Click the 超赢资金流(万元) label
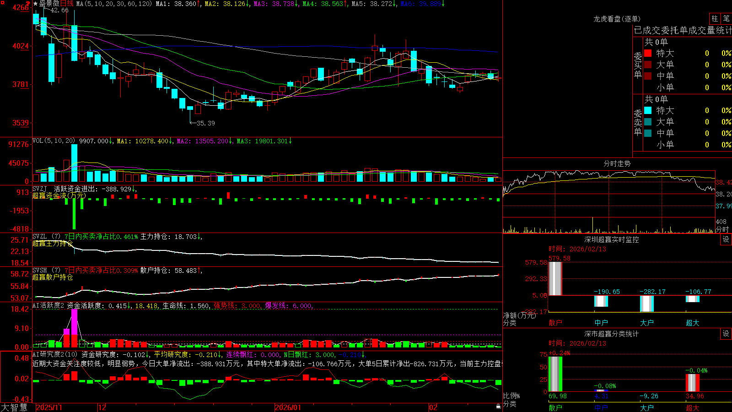Viewport: 732px width, 412px height. (x=59, y=195)
